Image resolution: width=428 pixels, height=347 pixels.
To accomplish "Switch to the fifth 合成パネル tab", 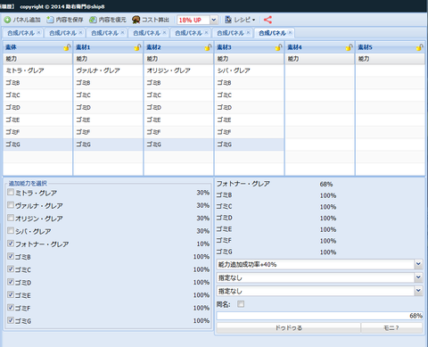I will click(x=188, y=33).
